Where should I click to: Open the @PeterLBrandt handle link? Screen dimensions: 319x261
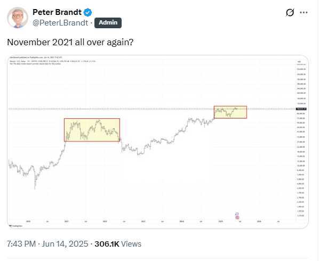pyautogui.click(x=60, y=23)
